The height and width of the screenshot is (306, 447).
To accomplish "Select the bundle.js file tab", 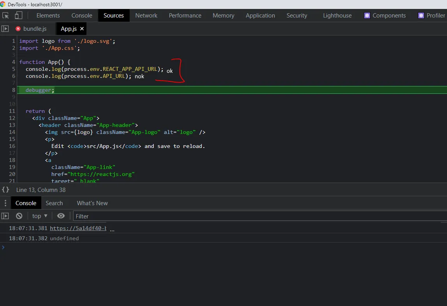I will click(35, 29).
